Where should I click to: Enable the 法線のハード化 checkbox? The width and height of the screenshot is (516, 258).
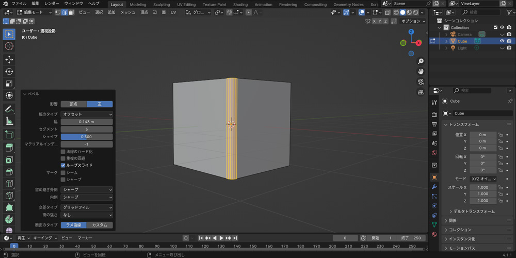63,152
